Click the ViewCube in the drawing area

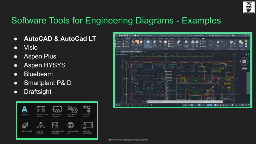[x=244, y=61]
